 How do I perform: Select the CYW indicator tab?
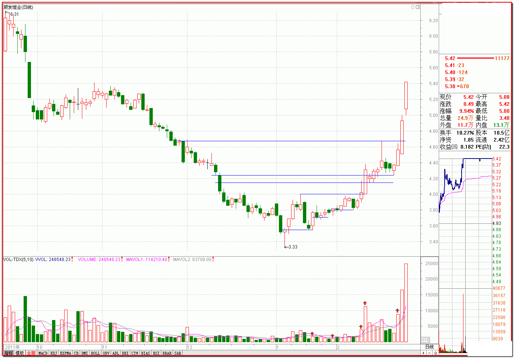coord(135,353)
